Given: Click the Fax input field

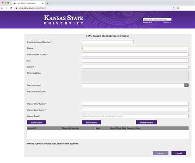Looking at the screenshot, I should point(135,61).
